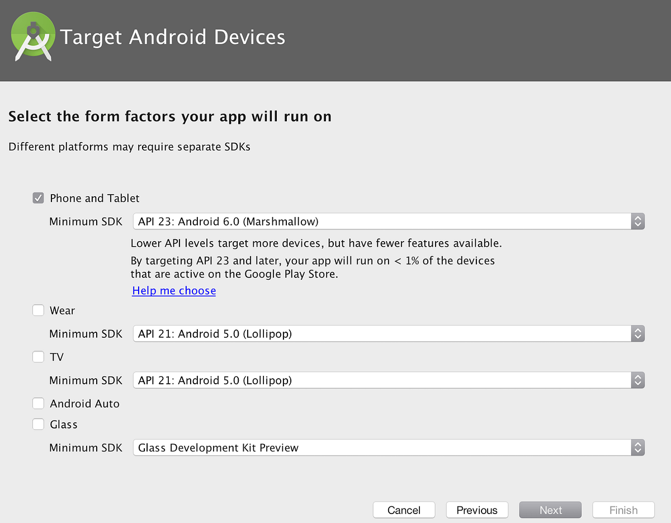This screenshot has height=523, width=671.
Task: Go back with the Previous button
Action: (x=477, y=510)
